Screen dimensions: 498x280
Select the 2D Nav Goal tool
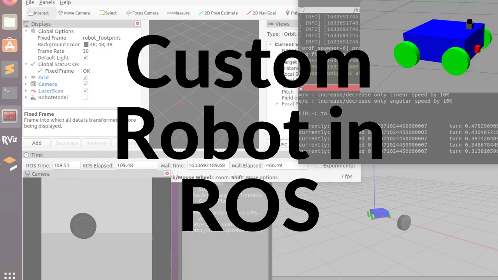point(261,13)
